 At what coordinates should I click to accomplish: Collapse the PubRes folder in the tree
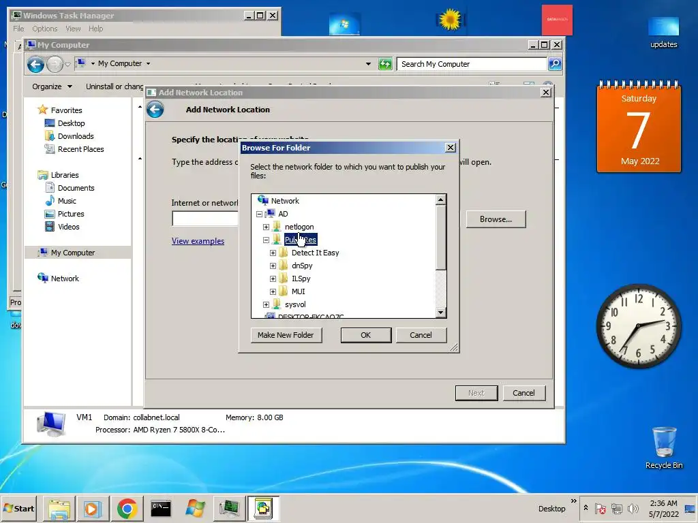click(267, 240)
